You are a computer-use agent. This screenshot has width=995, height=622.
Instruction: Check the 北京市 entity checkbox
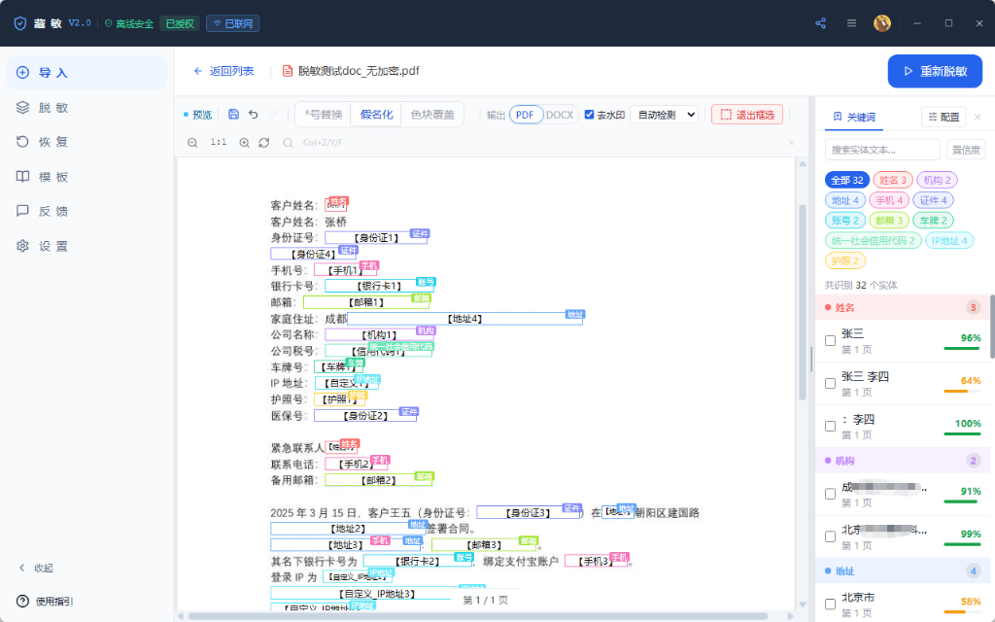(830, 605)
